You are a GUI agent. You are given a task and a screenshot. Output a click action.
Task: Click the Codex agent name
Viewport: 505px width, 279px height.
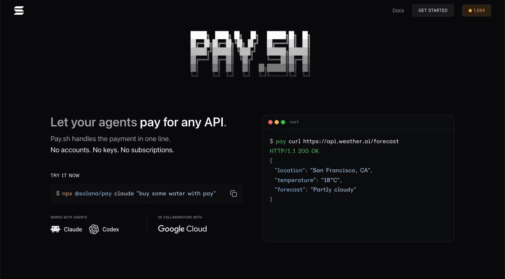[111, 229]
